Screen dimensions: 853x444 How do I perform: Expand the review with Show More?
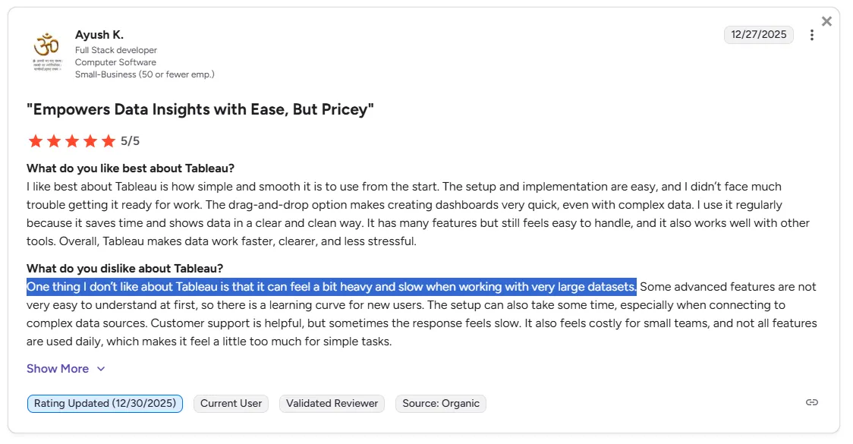(x=58, y=369)
